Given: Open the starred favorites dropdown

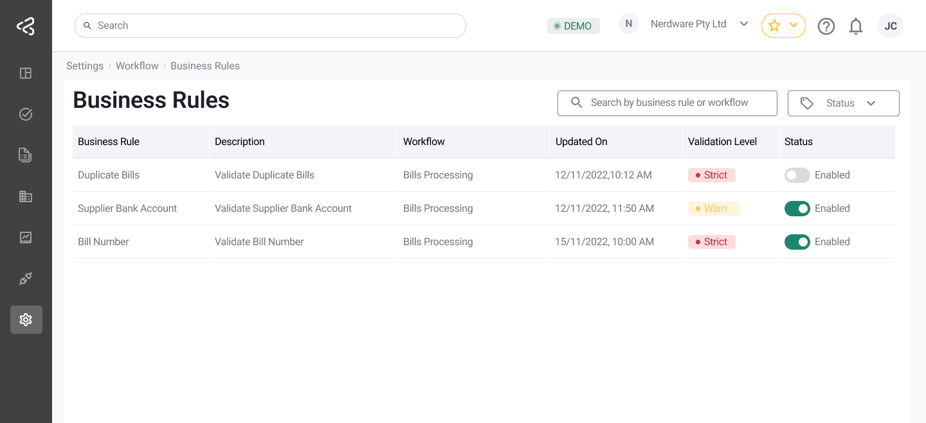Looking at the screenshot, I should pyautogui.click(x=783, y=26).
